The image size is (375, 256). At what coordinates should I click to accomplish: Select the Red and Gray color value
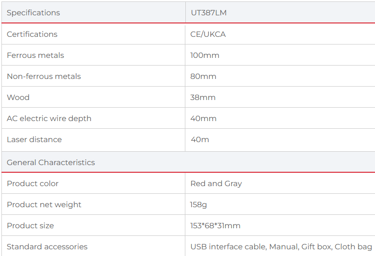(x=216, y=183)
